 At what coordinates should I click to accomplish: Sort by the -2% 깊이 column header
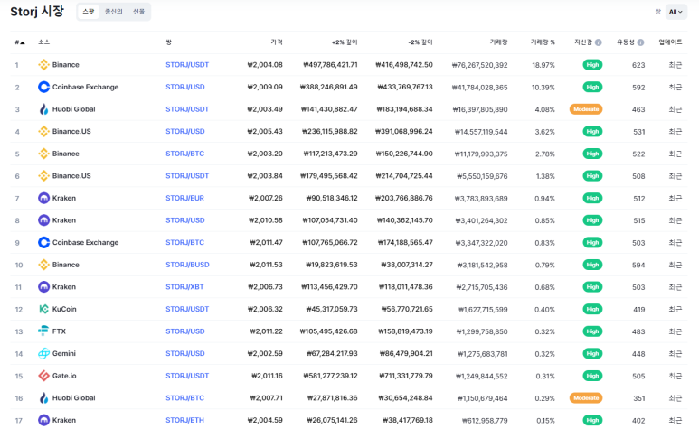click(420, 42)
